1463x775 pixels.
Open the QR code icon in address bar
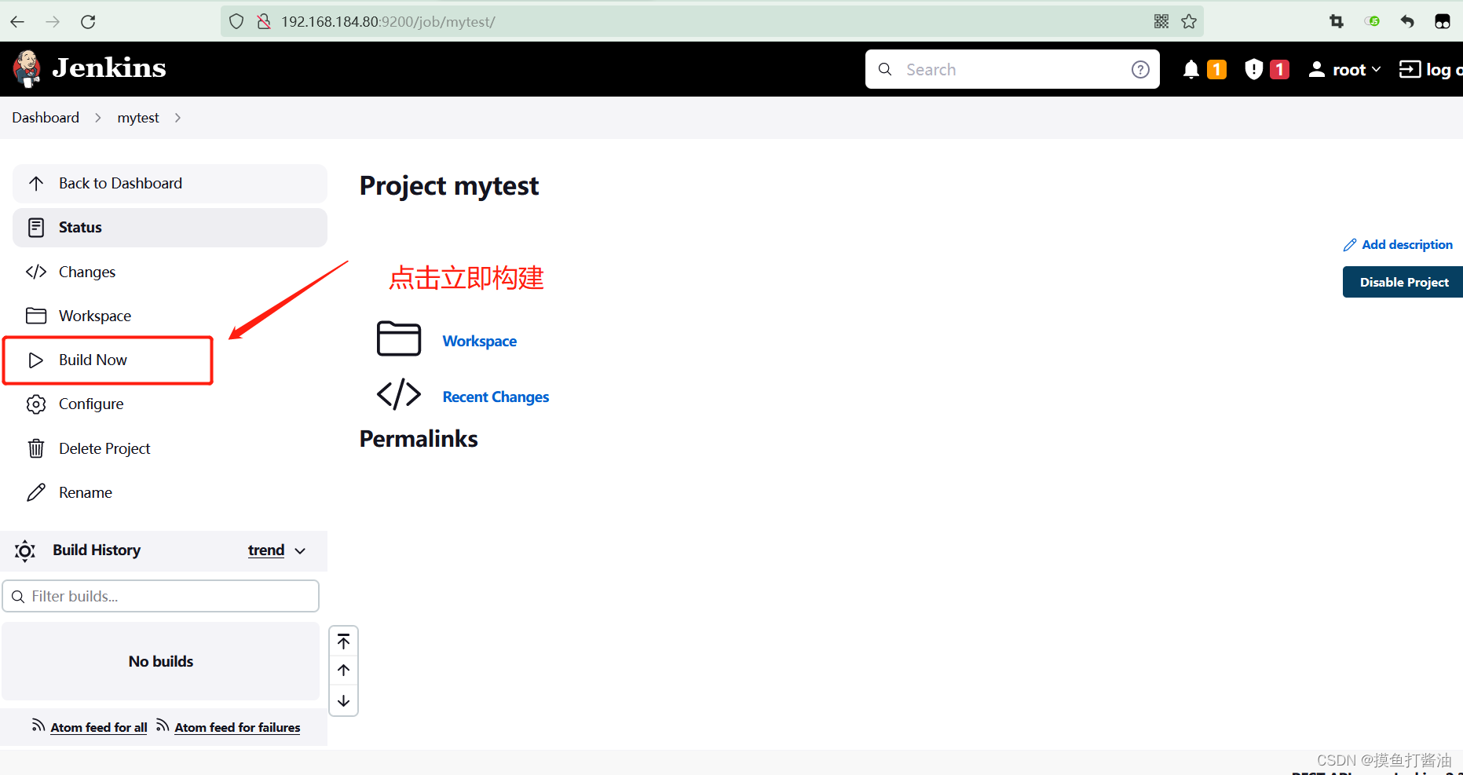tap(1161, 22)
